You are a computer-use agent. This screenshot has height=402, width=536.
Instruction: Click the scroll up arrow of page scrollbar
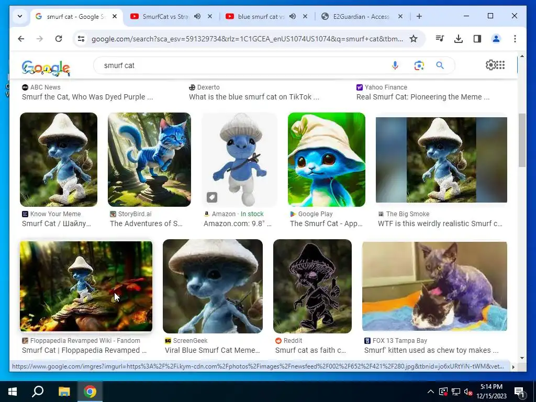pos(522,56)
